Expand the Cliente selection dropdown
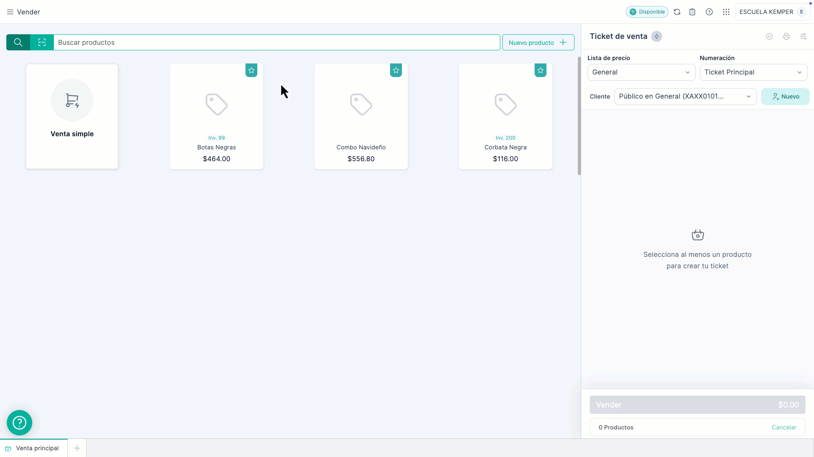The height and width of the screenshot is (457, 814). [685, 96]
